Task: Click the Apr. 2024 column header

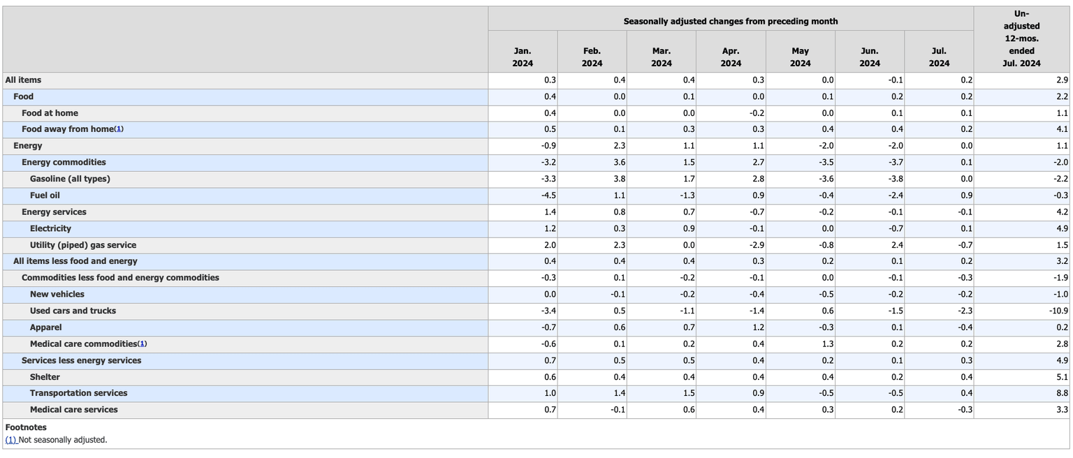Action: click(731, 57)
